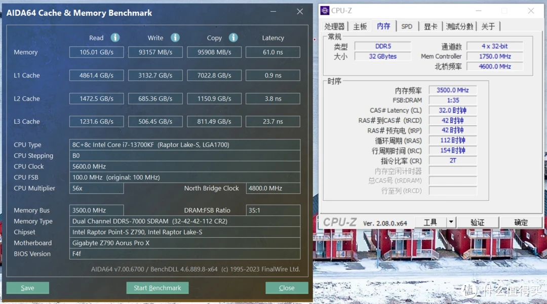Click L1 Cache Latency value 0.9 ns
This screenshot has width=547, height=304.
(273, 75)
